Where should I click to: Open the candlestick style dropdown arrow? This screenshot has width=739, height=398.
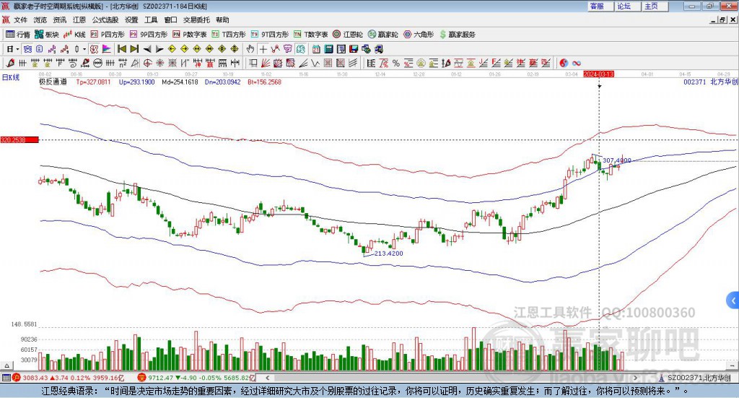[84, 49]
